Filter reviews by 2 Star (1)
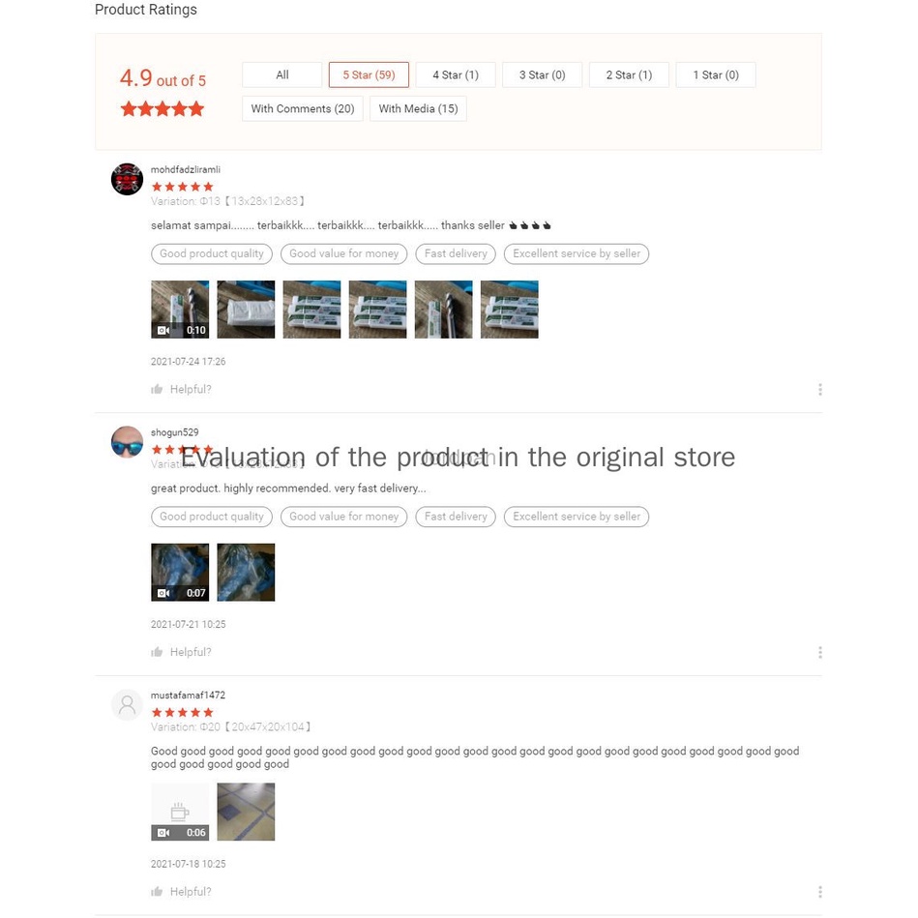 tap(629, 74)
